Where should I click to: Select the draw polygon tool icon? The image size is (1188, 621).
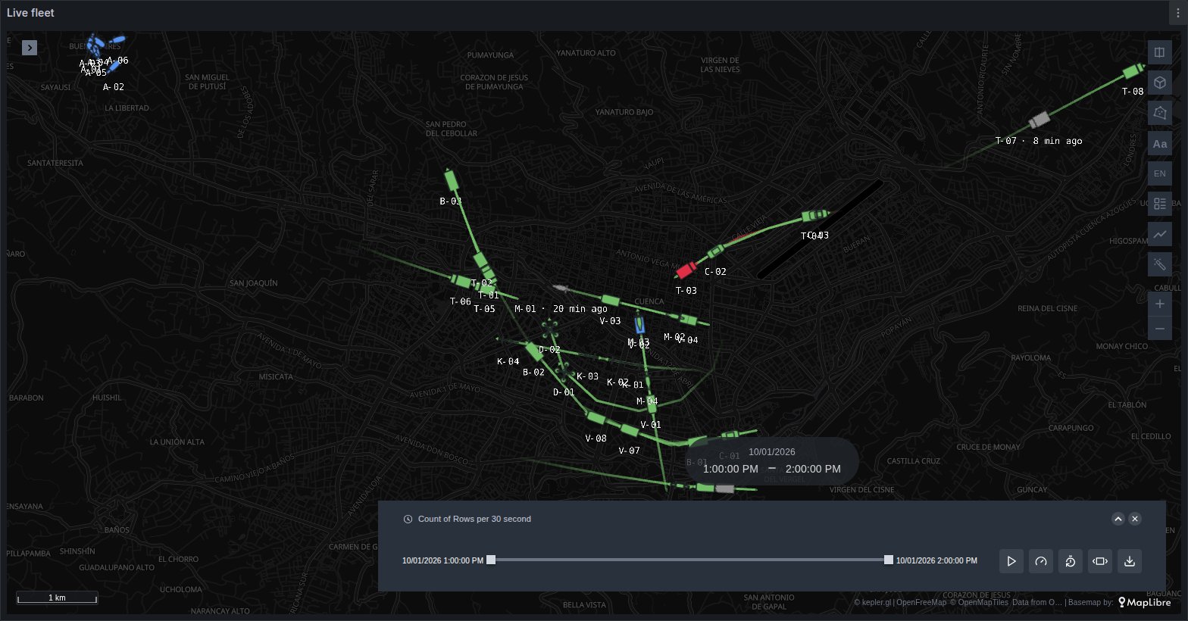pyautogui.click(x=1159, y=113)
